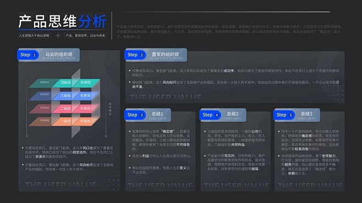Viewport: 362px width, 203px height.
Task: Click the pink 二级组 block in diagram
Action: click(65, 109)
